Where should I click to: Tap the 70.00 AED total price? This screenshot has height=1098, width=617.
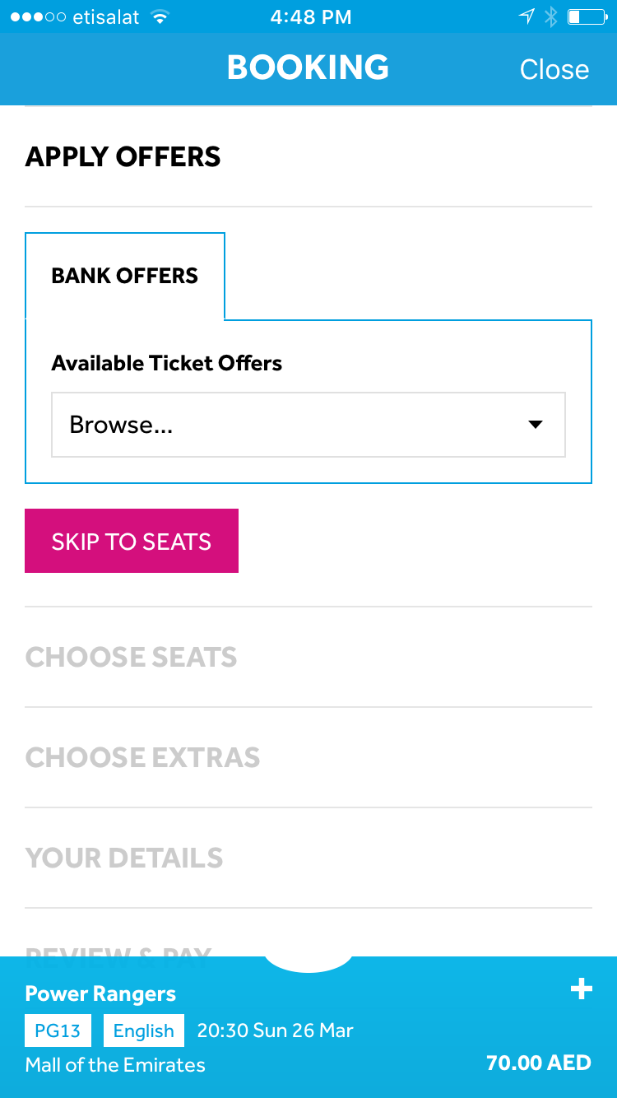click(539, 1063)
